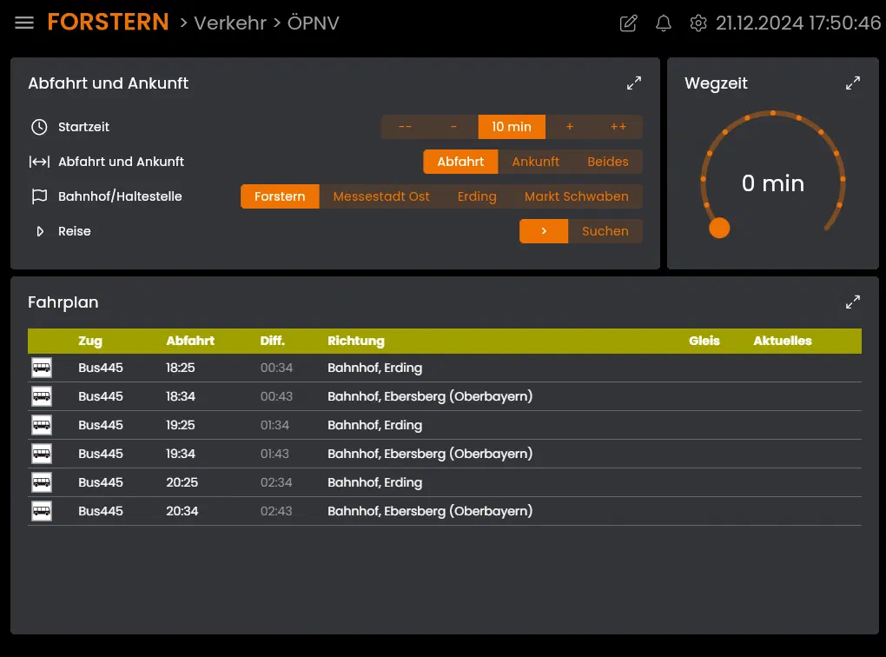Select the Abfahrt option

click(460, 162)
